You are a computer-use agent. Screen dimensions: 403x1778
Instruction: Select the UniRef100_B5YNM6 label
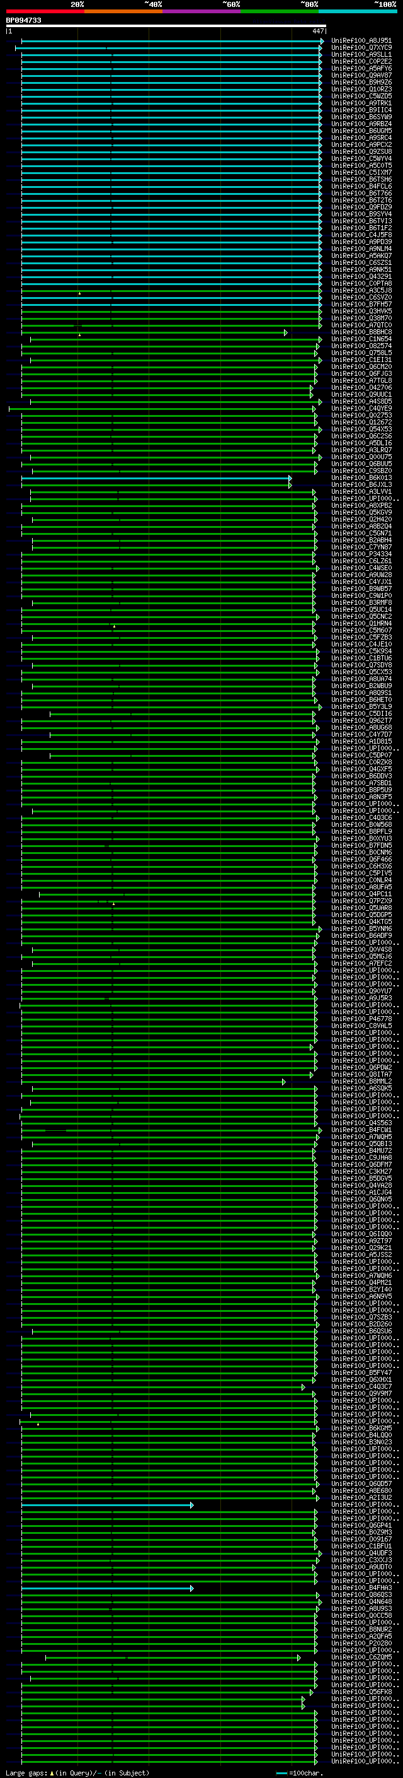click(361, 929)
